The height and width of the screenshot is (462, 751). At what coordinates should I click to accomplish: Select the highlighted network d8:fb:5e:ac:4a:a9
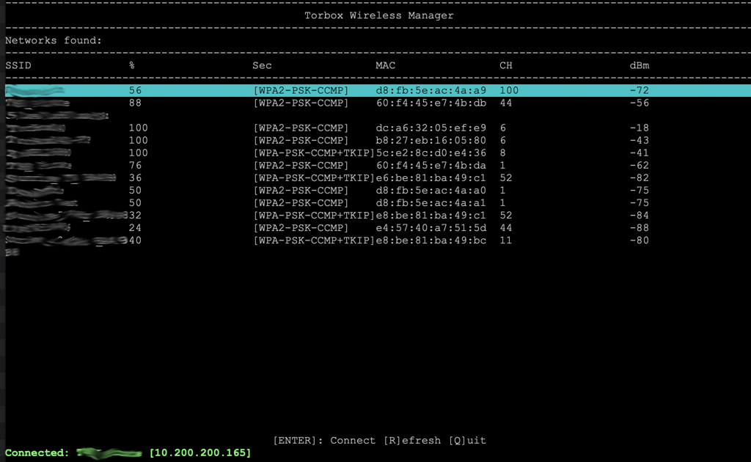(378, 90)
